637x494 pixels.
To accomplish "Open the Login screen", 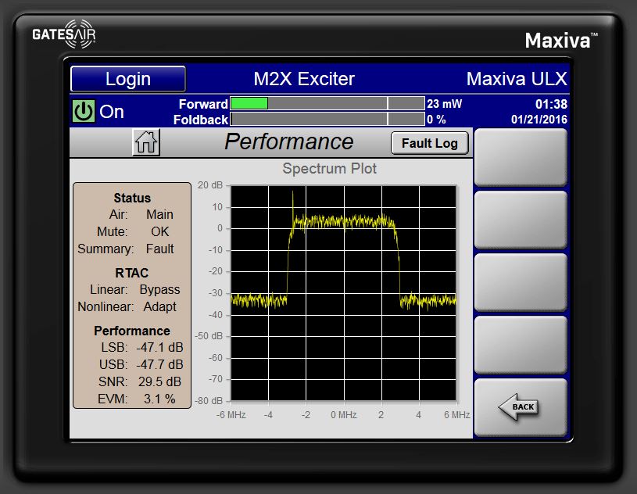I will pyautogui.click(x=128, y=79).
